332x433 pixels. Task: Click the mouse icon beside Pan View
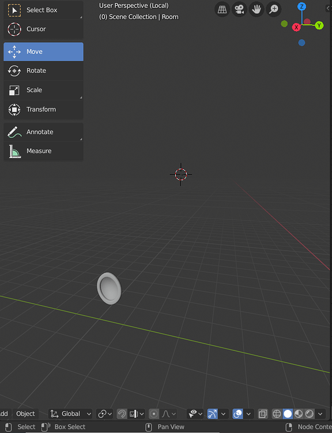(x=149, y=427)
